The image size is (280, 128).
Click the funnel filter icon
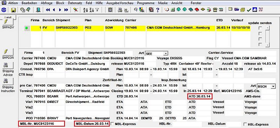coord(97,10)
